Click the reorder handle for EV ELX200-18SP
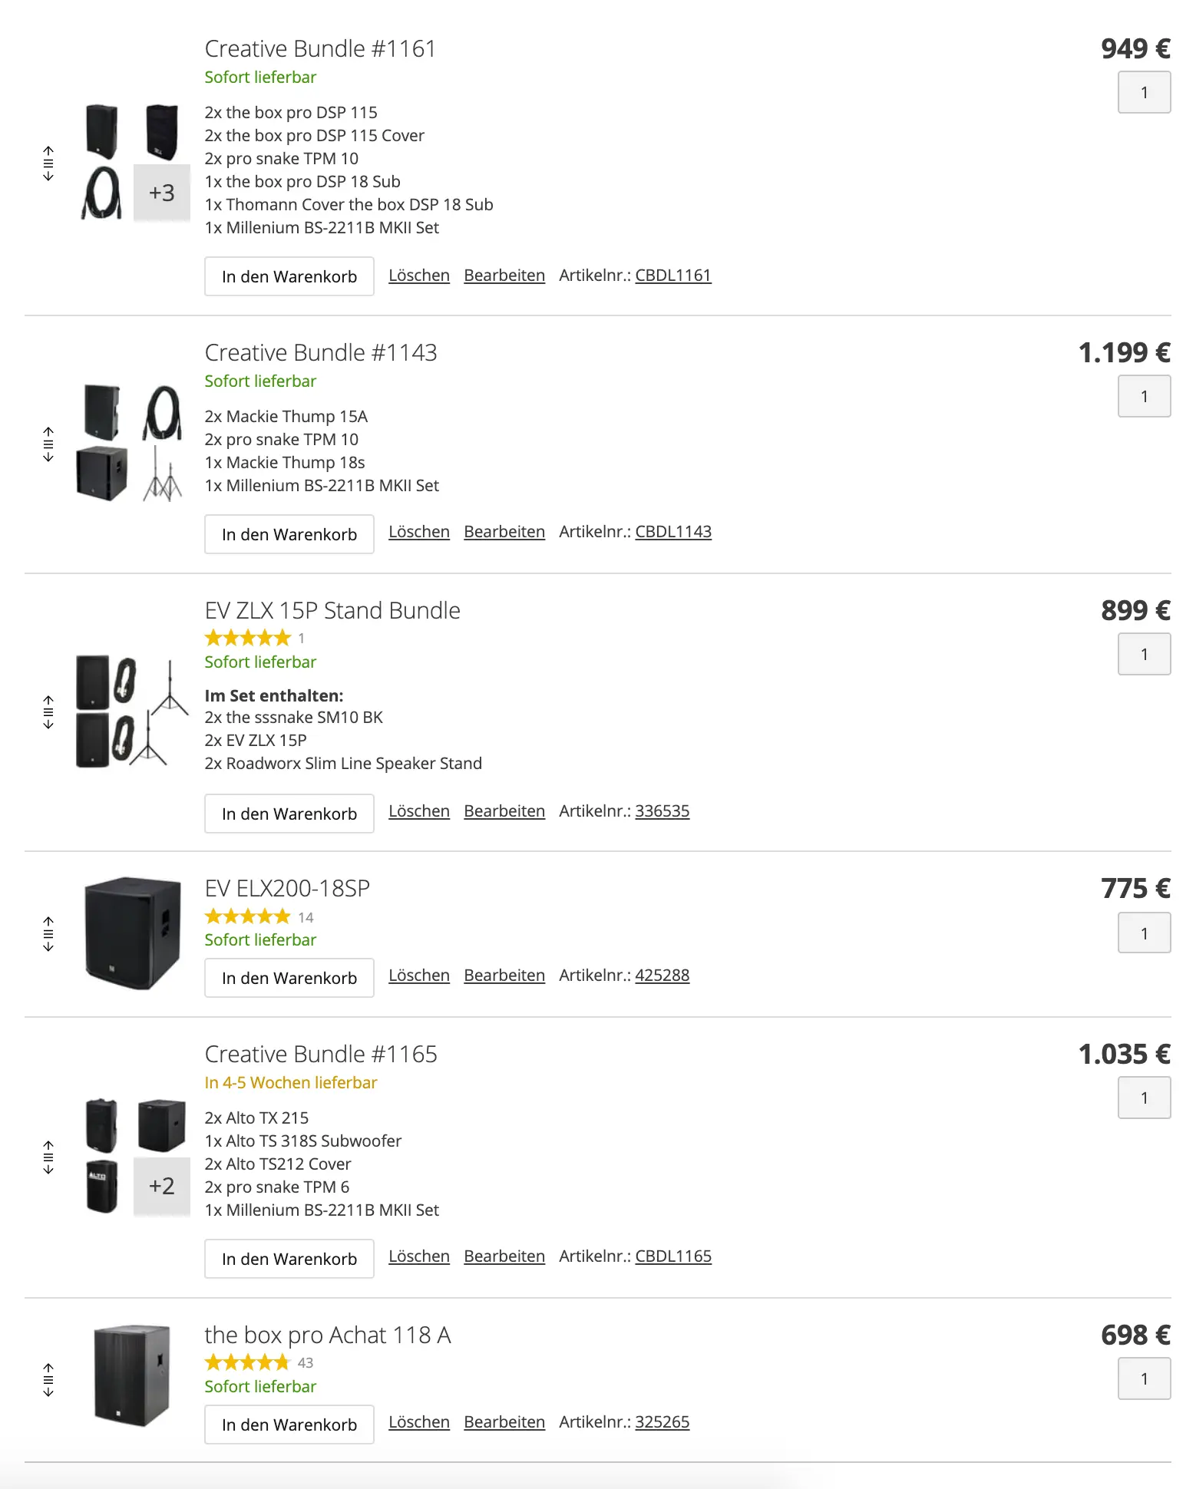Image resolution: width=1196 pixels, height=1489 pixels. click(48, 933)
